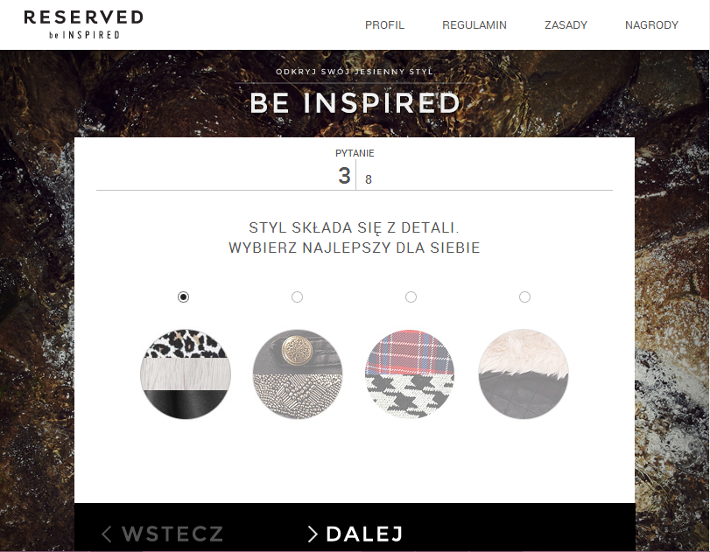Select radio button above plaid pattern image
The width and height of the screenshot is (710, 552).
411,297
